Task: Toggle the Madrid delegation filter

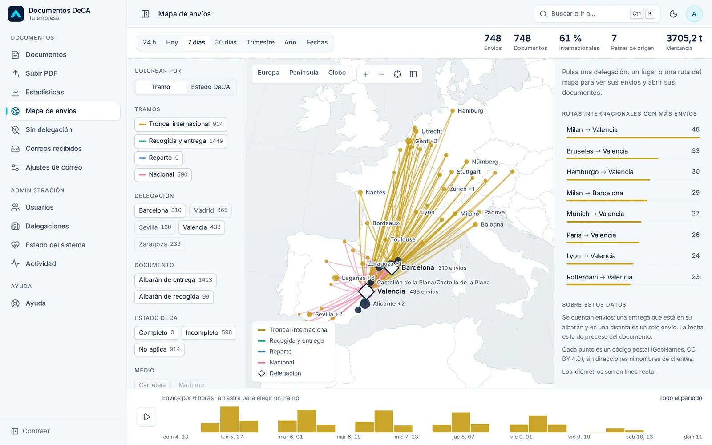Action: click(x=210, y=210)
